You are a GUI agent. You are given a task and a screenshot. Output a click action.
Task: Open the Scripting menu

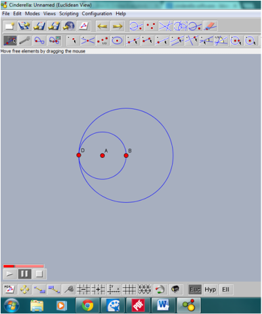tap(69, 14)
